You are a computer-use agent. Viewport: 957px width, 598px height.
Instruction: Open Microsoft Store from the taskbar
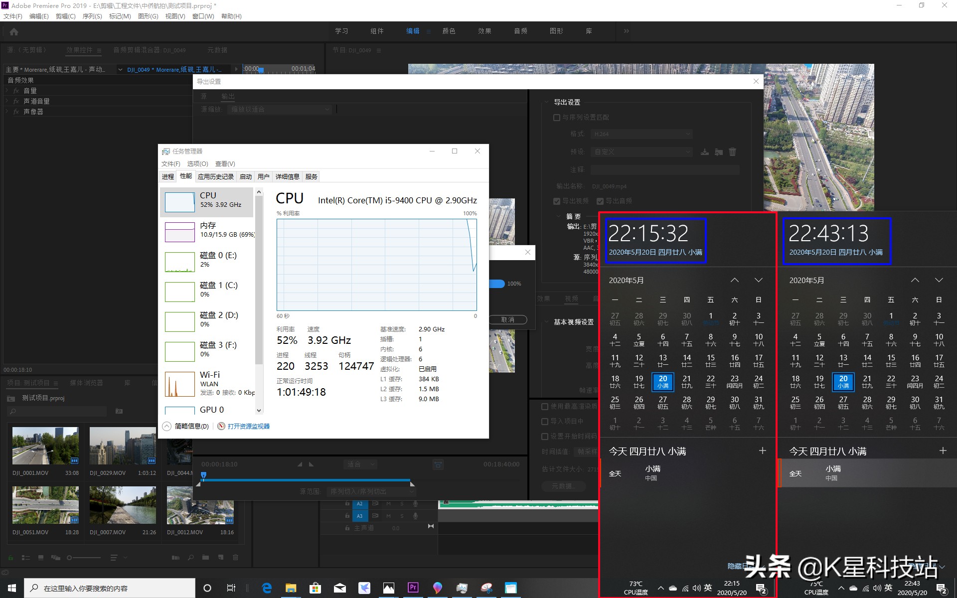[315, 588]
